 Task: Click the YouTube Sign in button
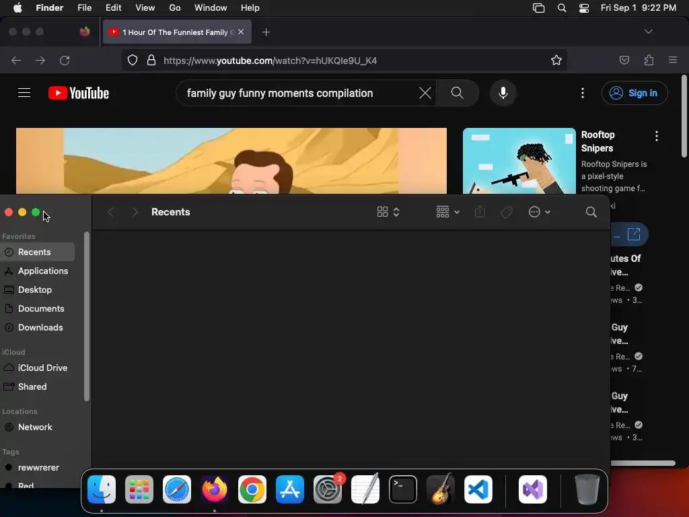634,93
